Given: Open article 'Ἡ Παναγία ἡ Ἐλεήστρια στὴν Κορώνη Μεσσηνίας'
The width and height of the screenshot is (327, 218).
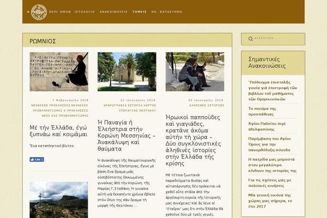Looking at the screenshot, I should point(126,136).
